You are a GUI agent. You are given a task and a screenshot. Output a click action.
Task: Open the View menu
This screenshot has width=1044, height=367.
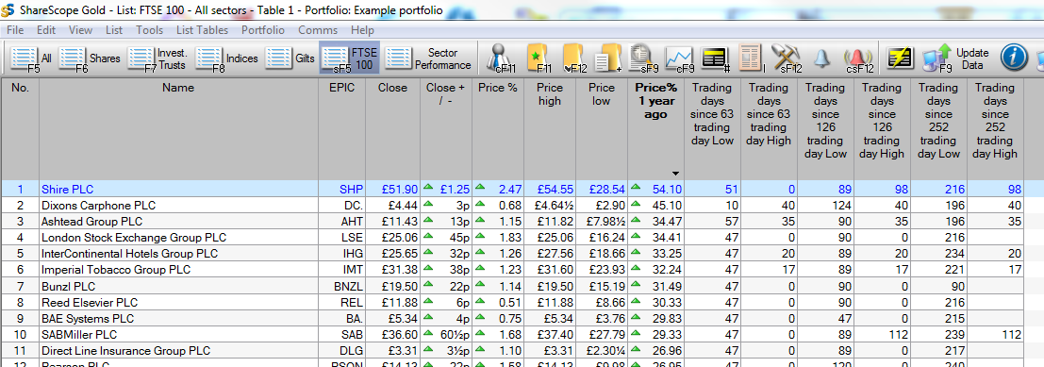coord(80,30)
